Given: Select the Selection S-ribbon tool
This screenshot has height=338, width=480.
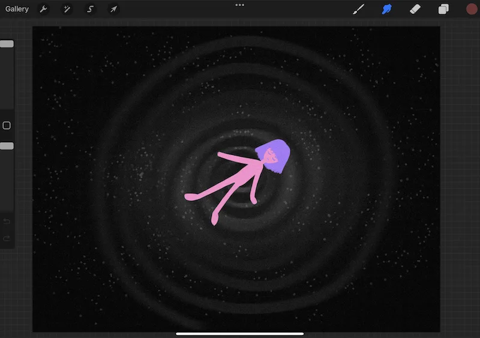Looking at the screenshot, I should click(90, 9).
